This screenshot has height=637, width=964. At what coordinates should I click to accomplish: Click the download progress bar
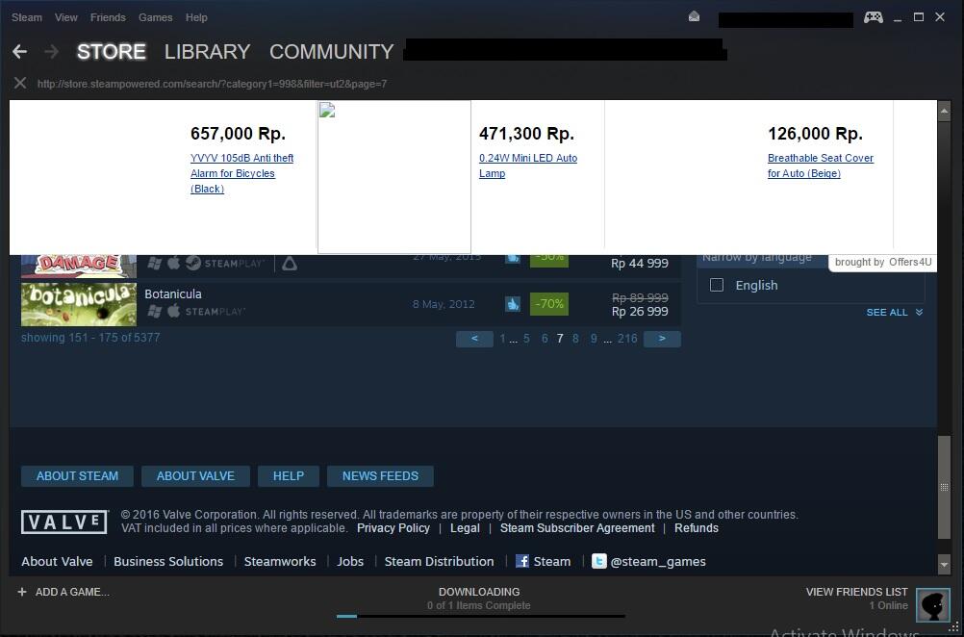481,616
